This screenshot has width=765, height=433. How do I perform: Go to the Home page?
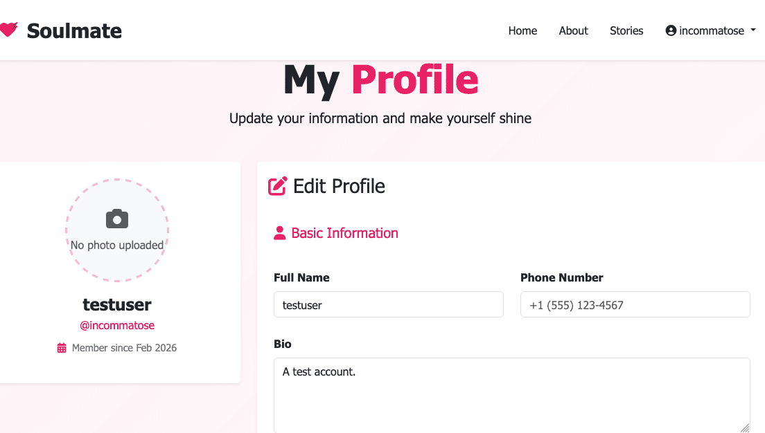(x=522, y=30)
